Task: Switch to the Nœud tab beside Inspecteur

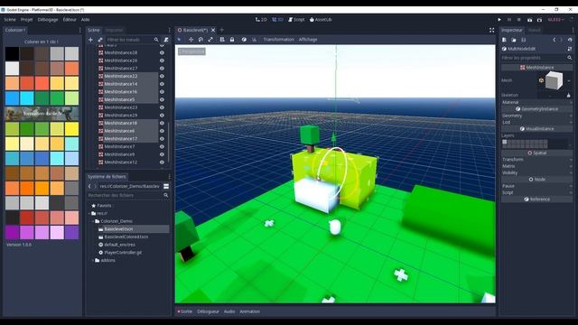Action: point(534,30)
